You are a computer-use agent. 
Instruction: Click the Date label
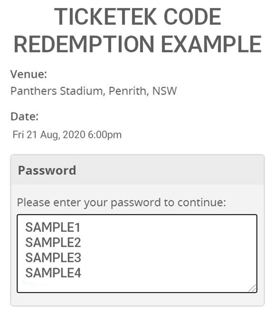(25, 116)
